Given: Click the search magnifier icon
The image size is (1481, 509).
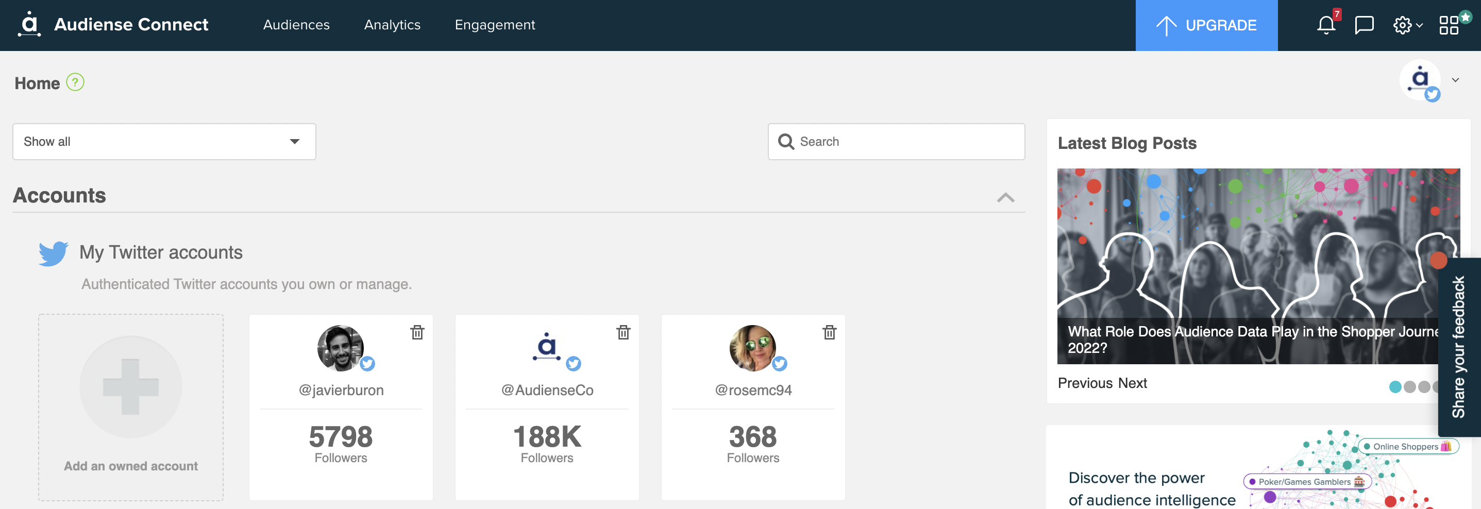Looking at the screenshot, I should [785, 141].
